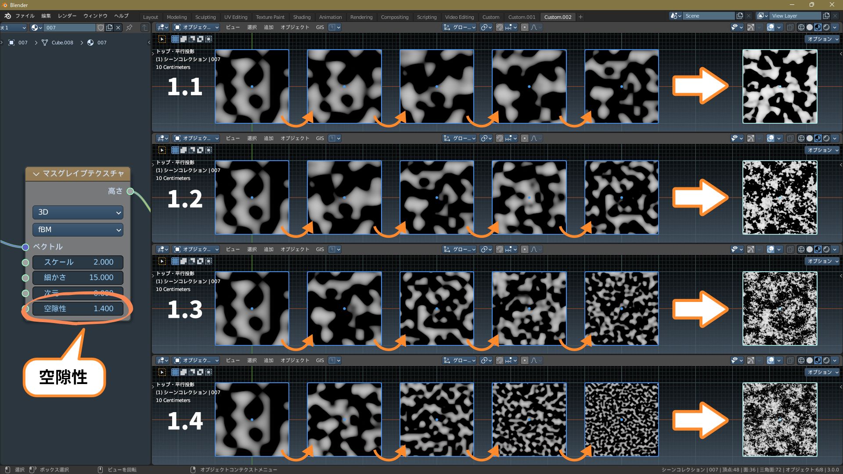Open the 編集 menu
Image resolution: width=843 pixels, height=474 pixels.
click(x=46, y=16)
